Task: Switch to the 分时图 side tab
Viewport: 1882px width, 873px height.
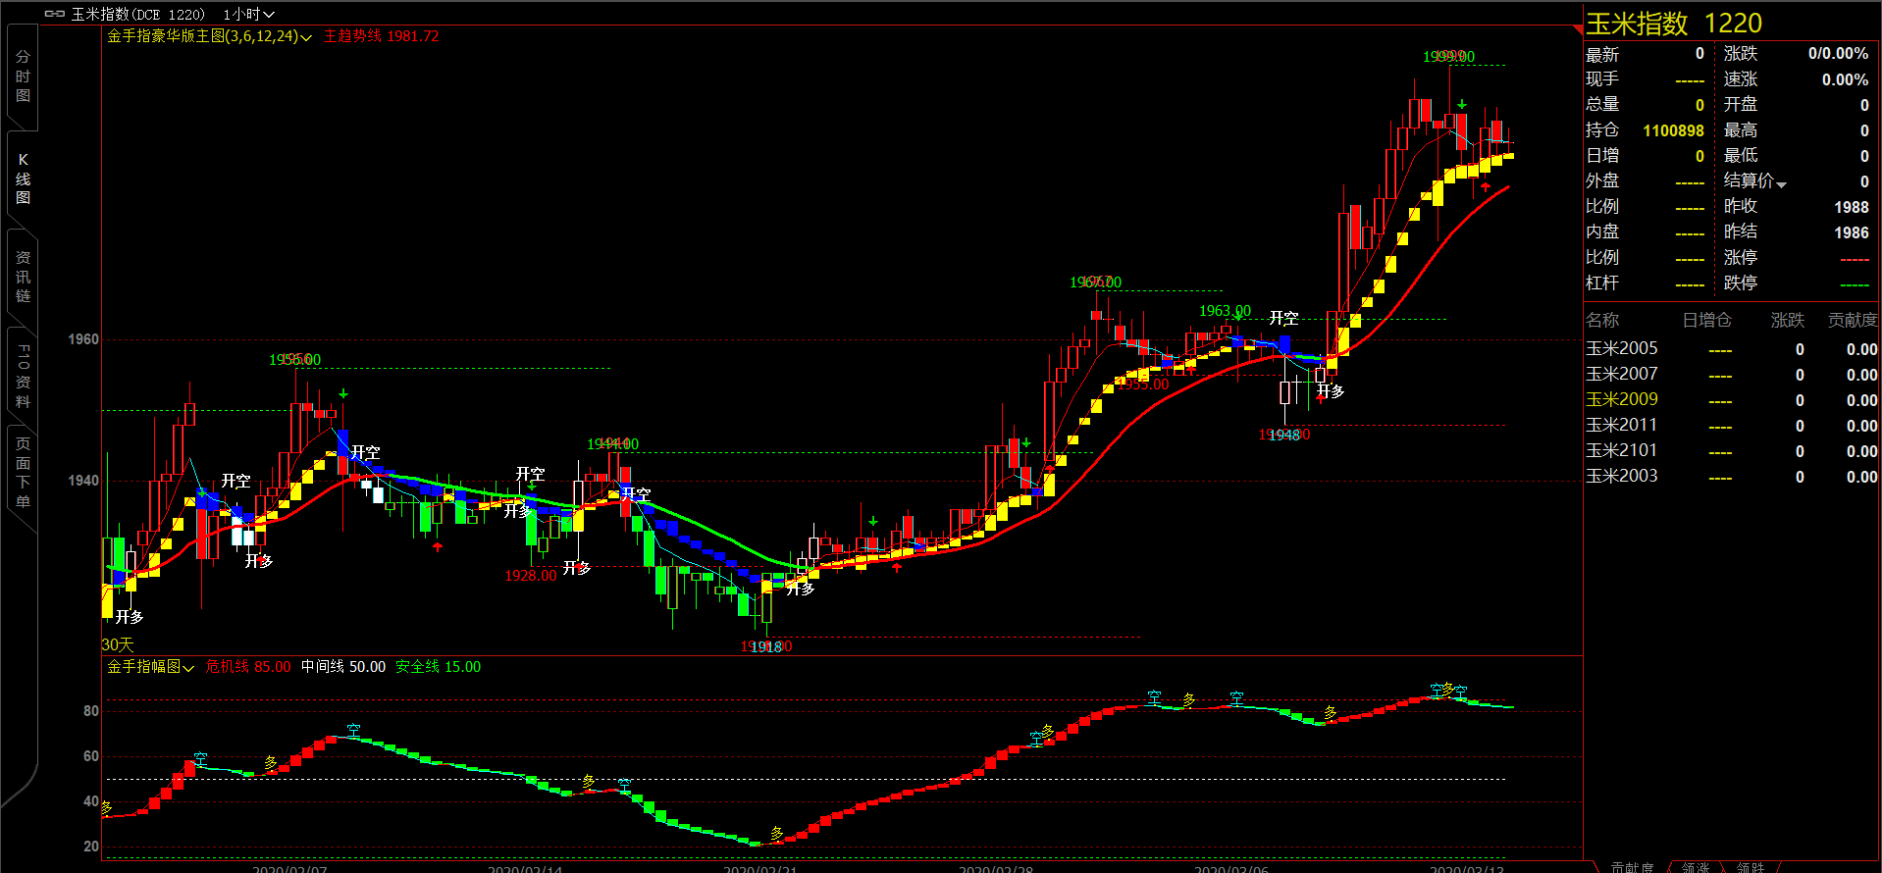Action: pyautogui.click(x=23, y=77)
